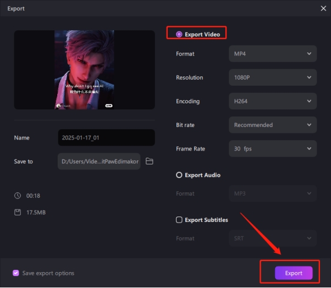Screen dimensions: 331x288
Task: Uncheck Save export options checkbox
Action: click(16, 273)
